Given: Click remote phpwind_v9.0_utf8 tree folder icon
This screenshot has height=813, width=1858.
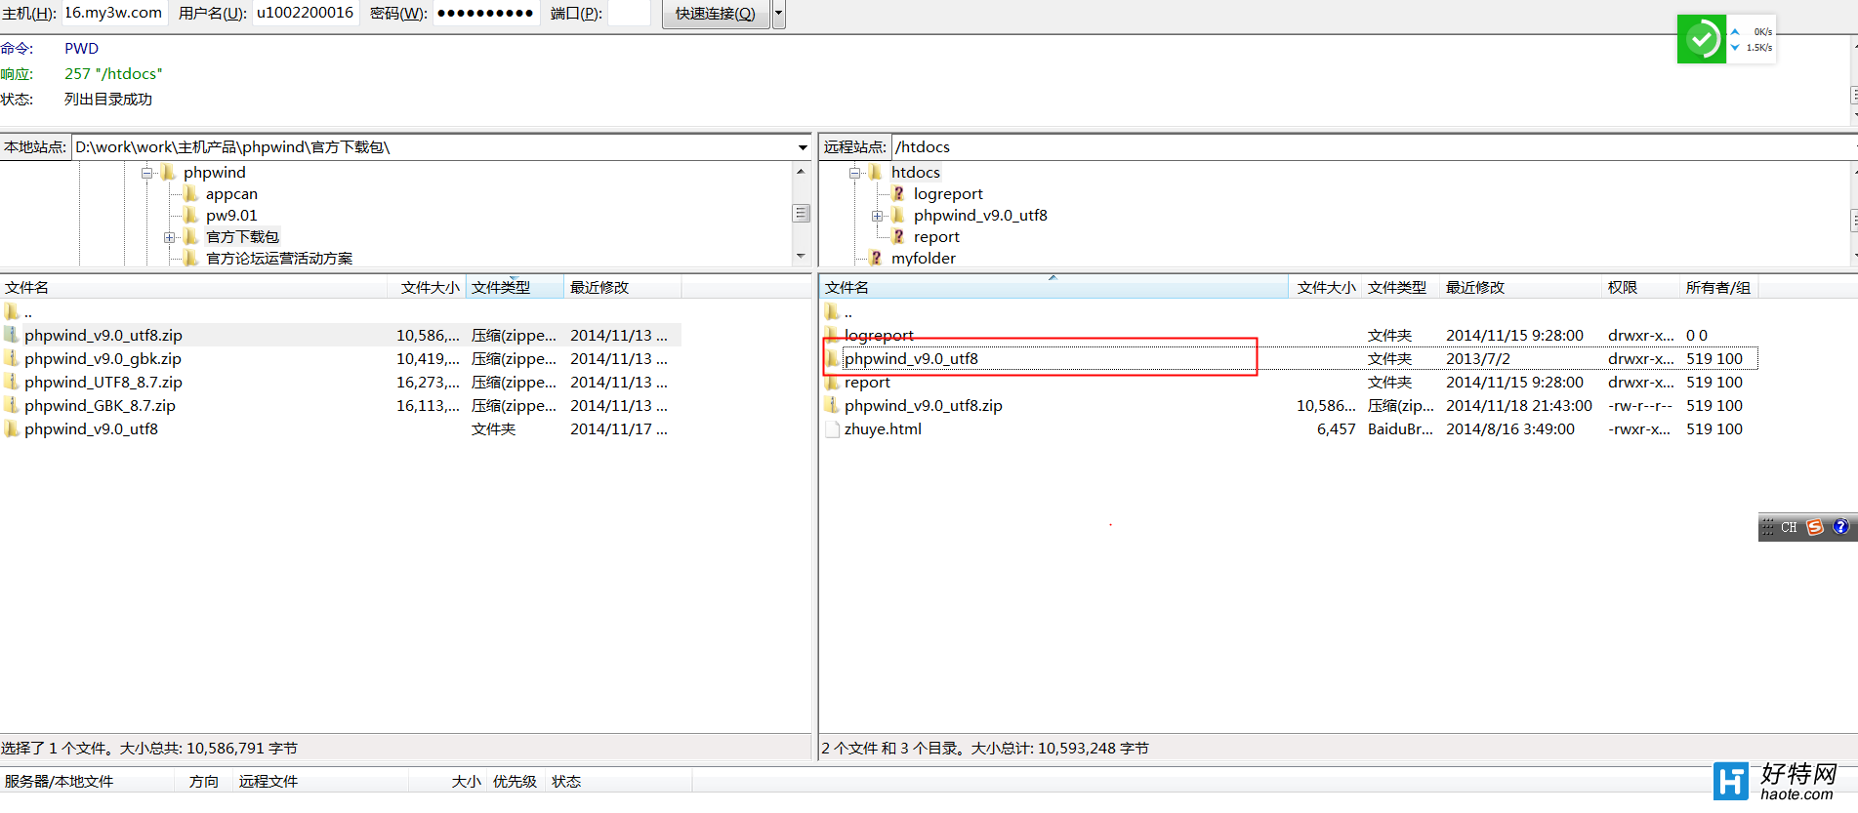Looking at the screenshot, I should point(897,216).
